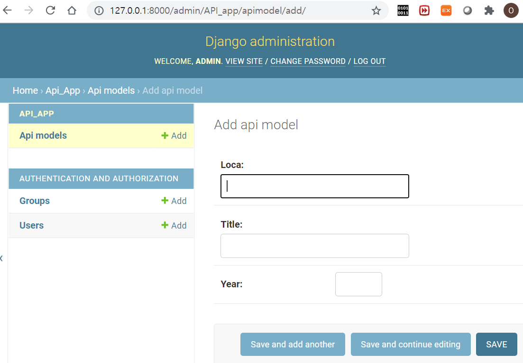Viewport: 523px width, 363px height.
Task: Click Save and continue editing button
Action: pyautogui.click(x=411, y=345)
